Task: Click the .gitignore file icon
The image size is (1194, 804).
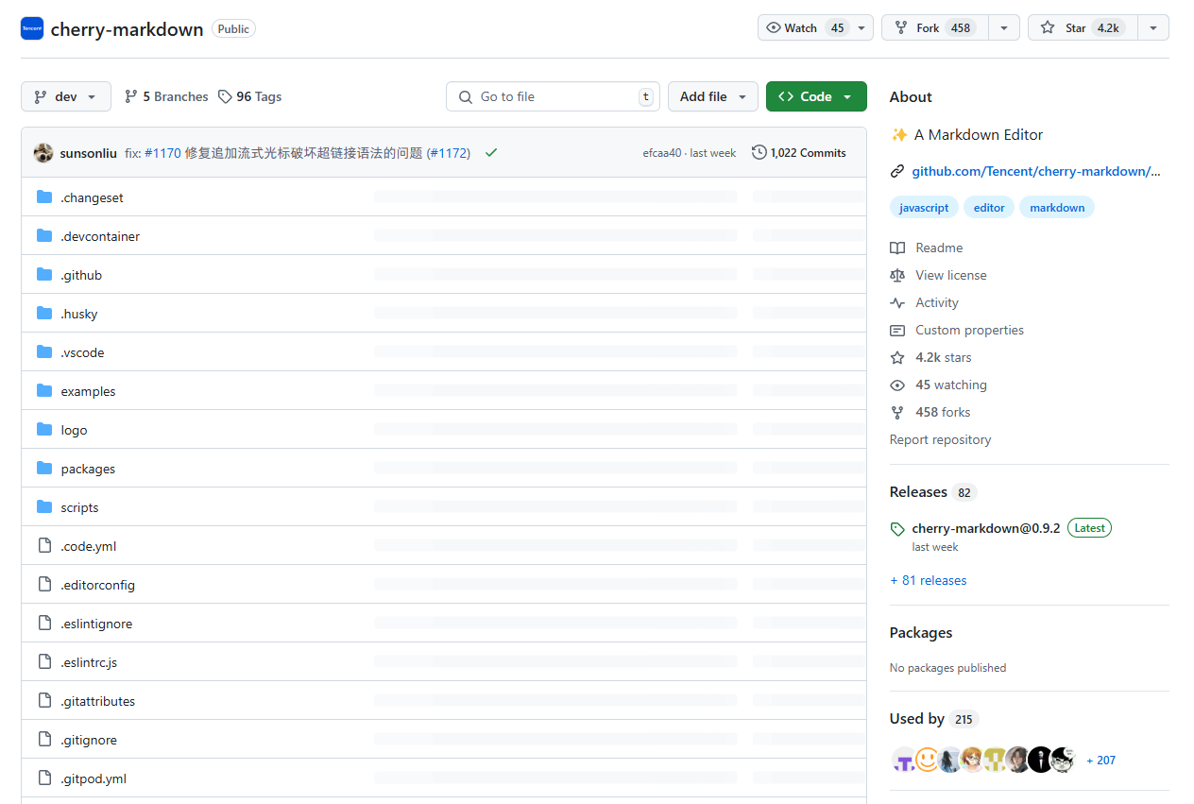Action: (44, 740)
